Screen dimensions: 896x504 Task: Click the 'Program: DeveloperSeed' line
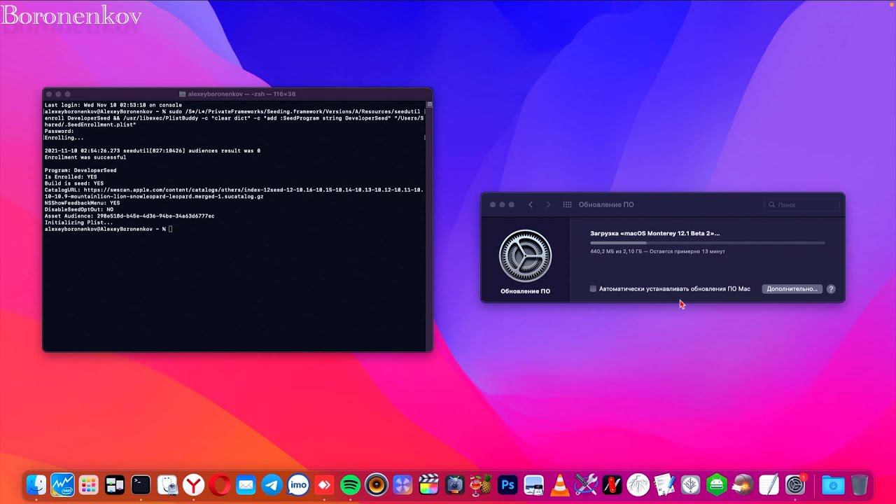(80, 170)
